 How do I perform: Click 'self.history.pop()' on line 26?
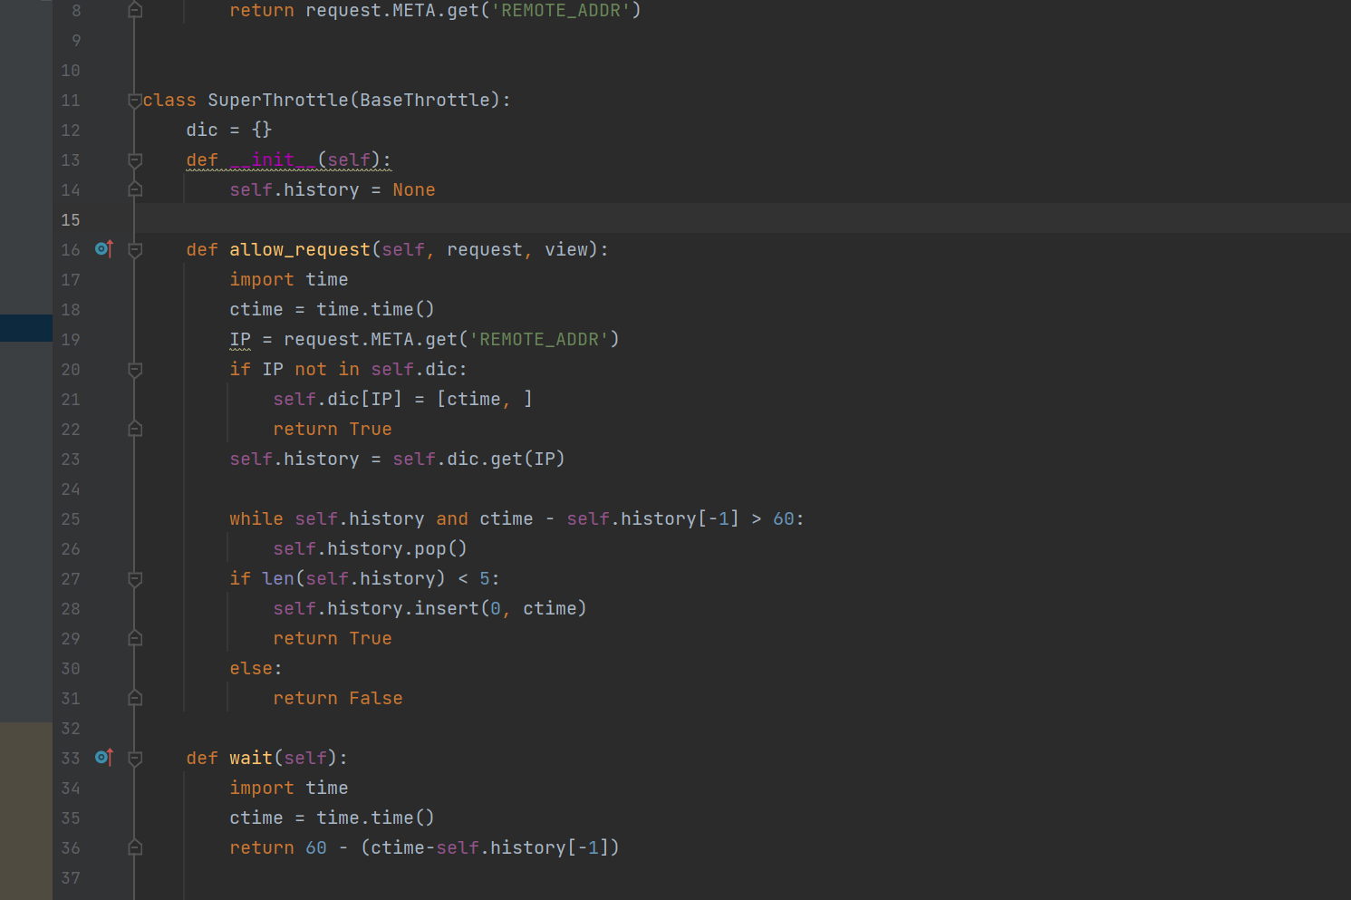tap(371, 548)
